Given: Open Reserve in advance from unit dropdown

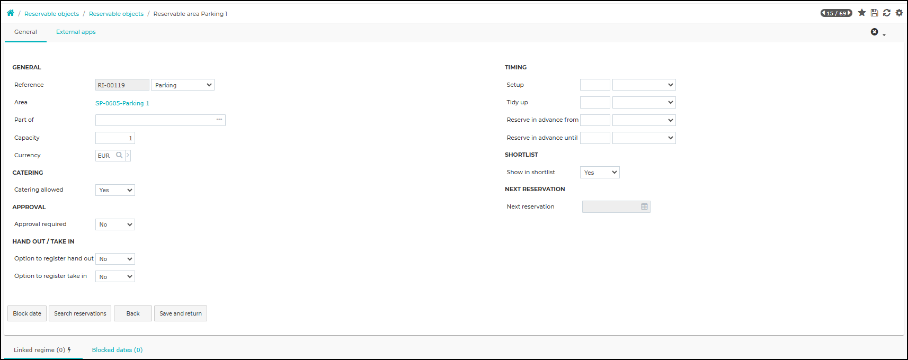Looking at the screenshot, I should (644, 120).
